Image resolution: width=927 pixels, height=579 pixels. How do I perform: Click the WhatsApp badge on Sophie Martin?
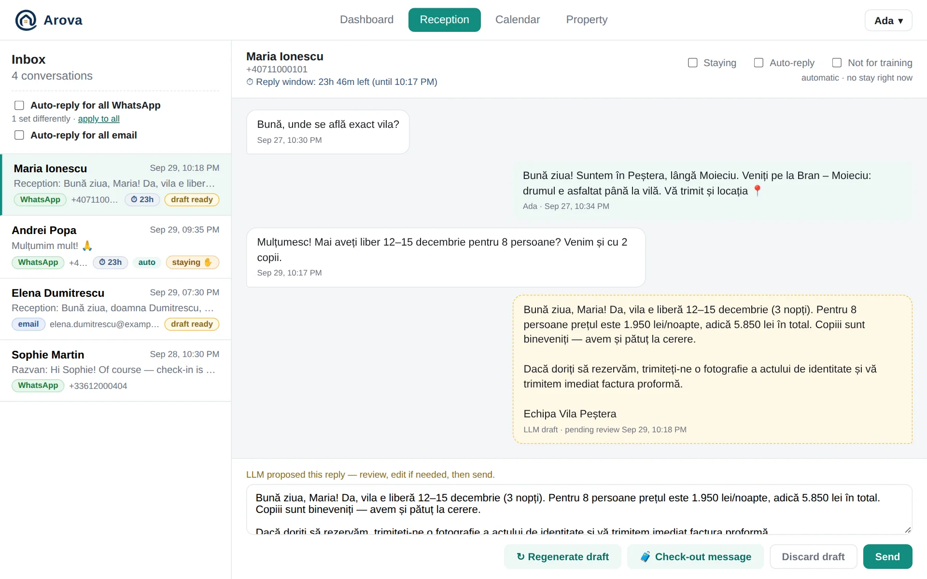38,386
